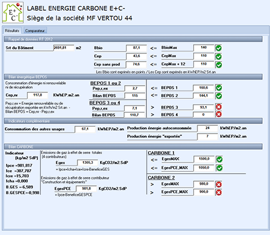Click the Consommation des autres usages field
Image resolution: width=270 pixels, height=235 pixels.
click(85, 129)
